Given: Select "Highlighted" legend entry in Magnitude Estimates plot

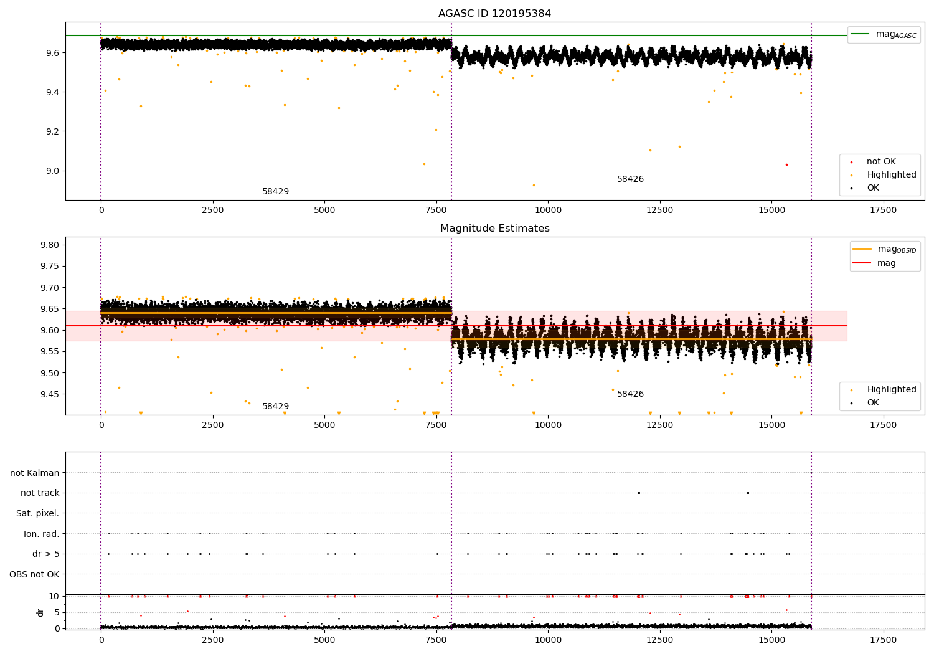Looking at the screenshot, I should point(892,390).
